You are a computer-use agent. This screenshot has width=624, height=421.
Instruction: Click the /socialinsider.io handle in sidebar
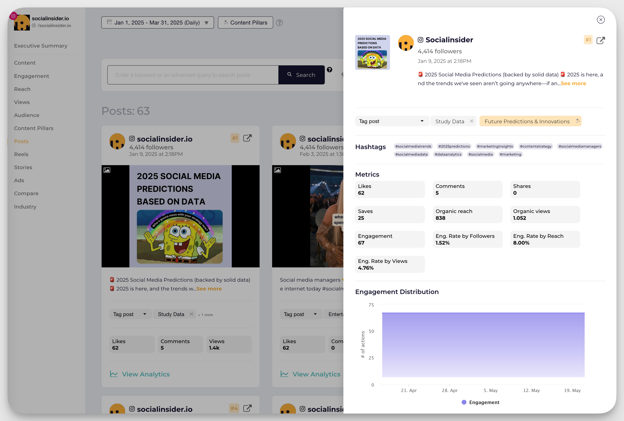[54, 26]
